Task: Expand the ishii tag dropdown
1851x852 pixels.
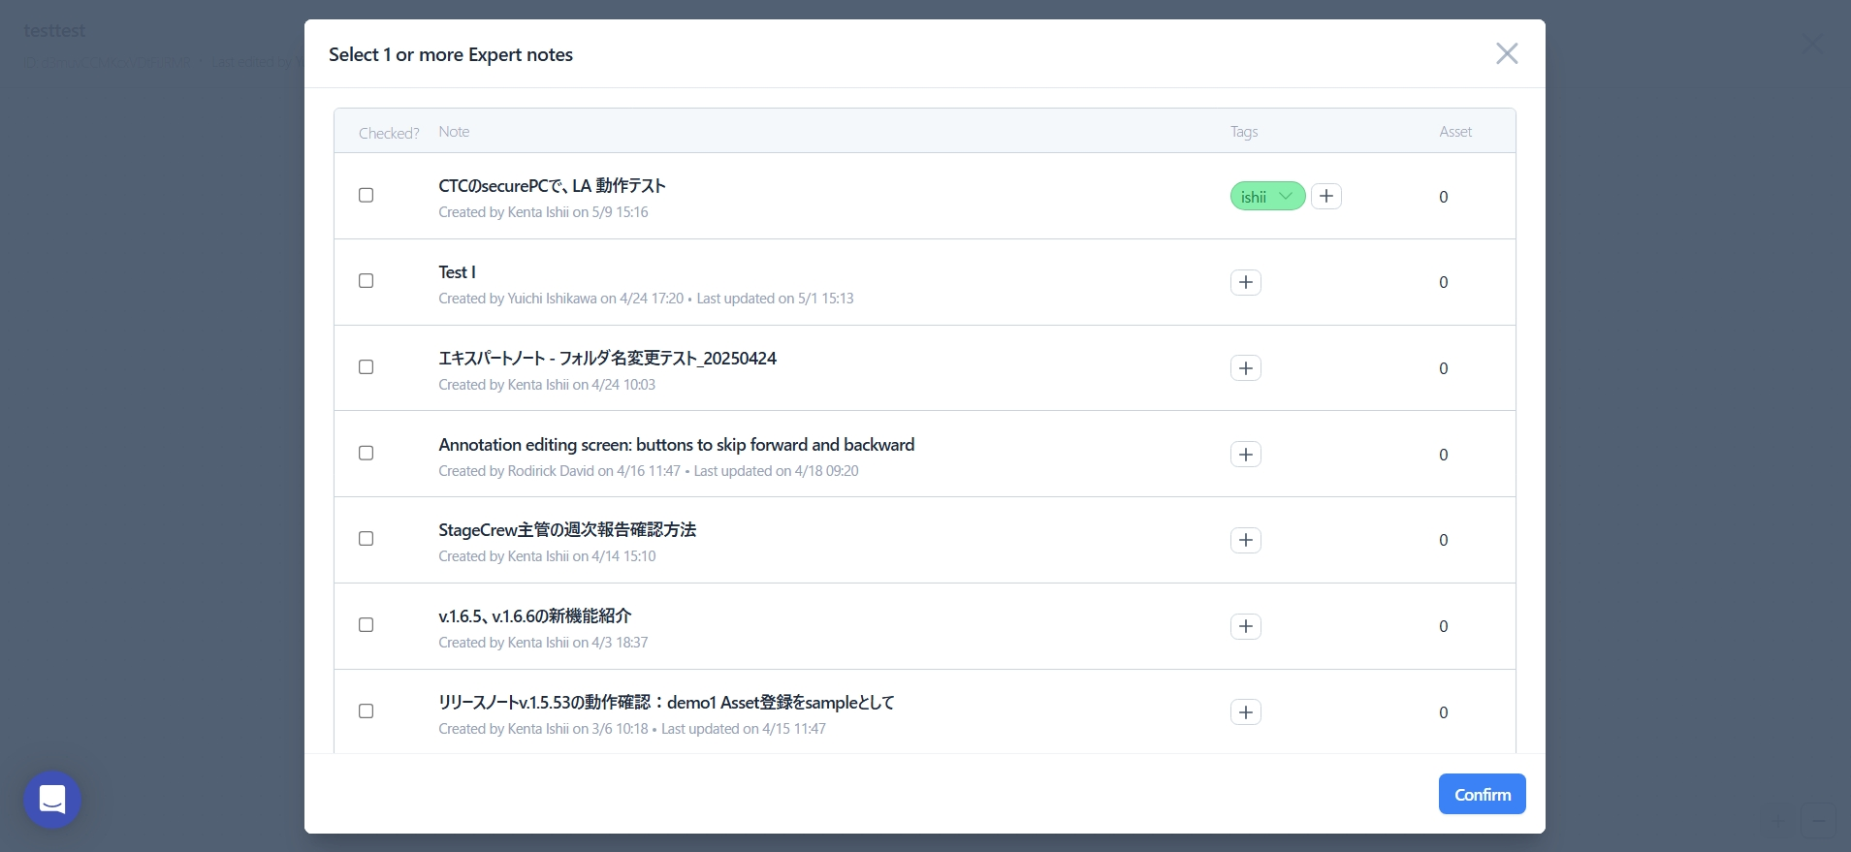Action: coord(1286,196)
